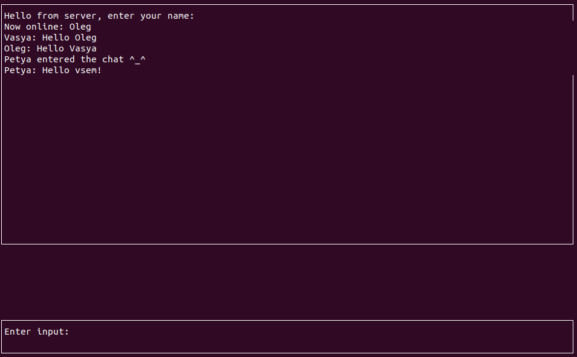Image resolution: width=577 pixels, height=357 pixels.
Task: Click the 'Hello from server' prompt line
Action: [x=99, y=15]
